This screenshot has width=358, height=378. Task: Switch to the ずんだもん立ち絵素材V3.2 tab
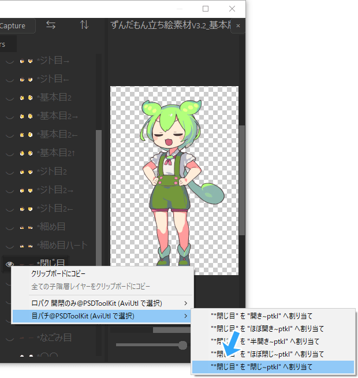coord(170,25)
